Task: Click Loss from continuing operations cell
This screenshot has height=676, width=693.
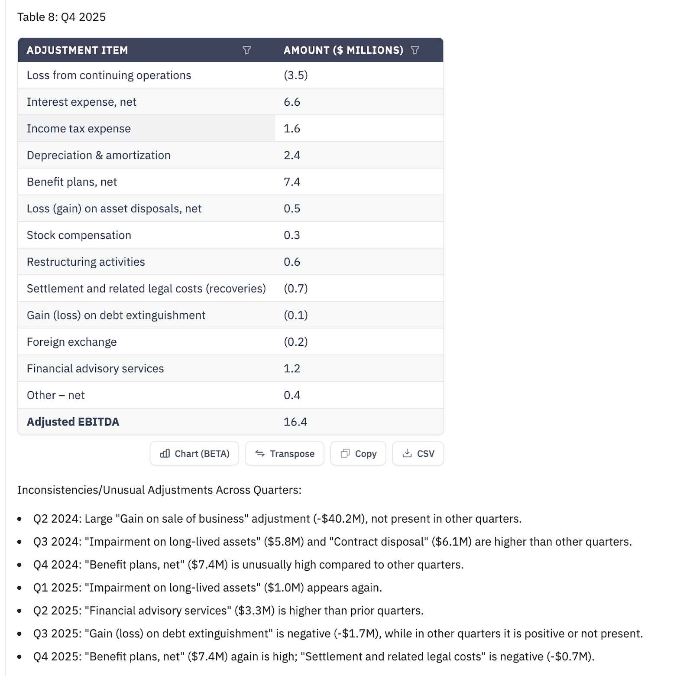Action: [x=109, y=75]
